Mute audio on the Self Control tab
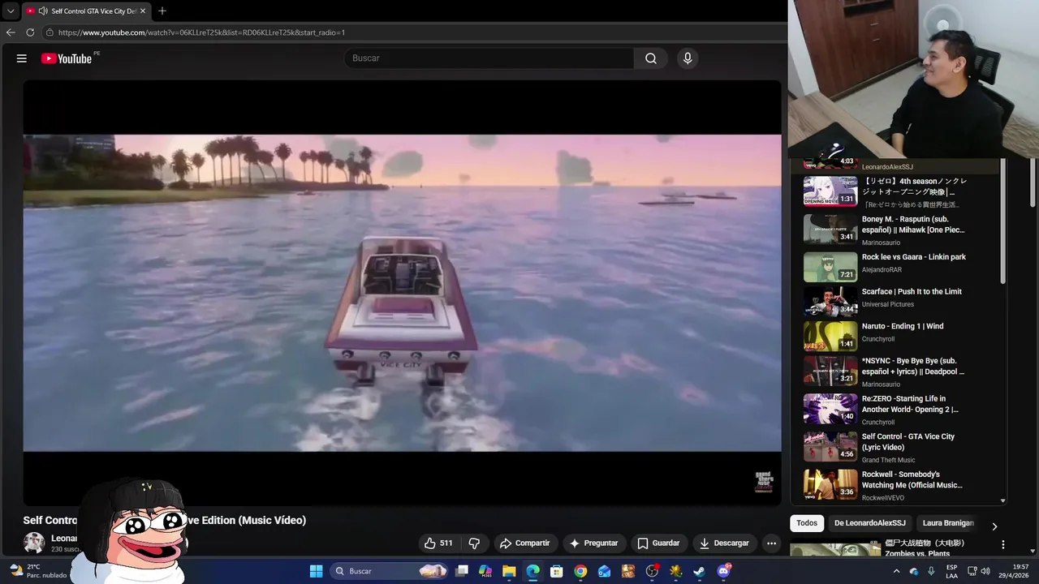 coord(43,11)
